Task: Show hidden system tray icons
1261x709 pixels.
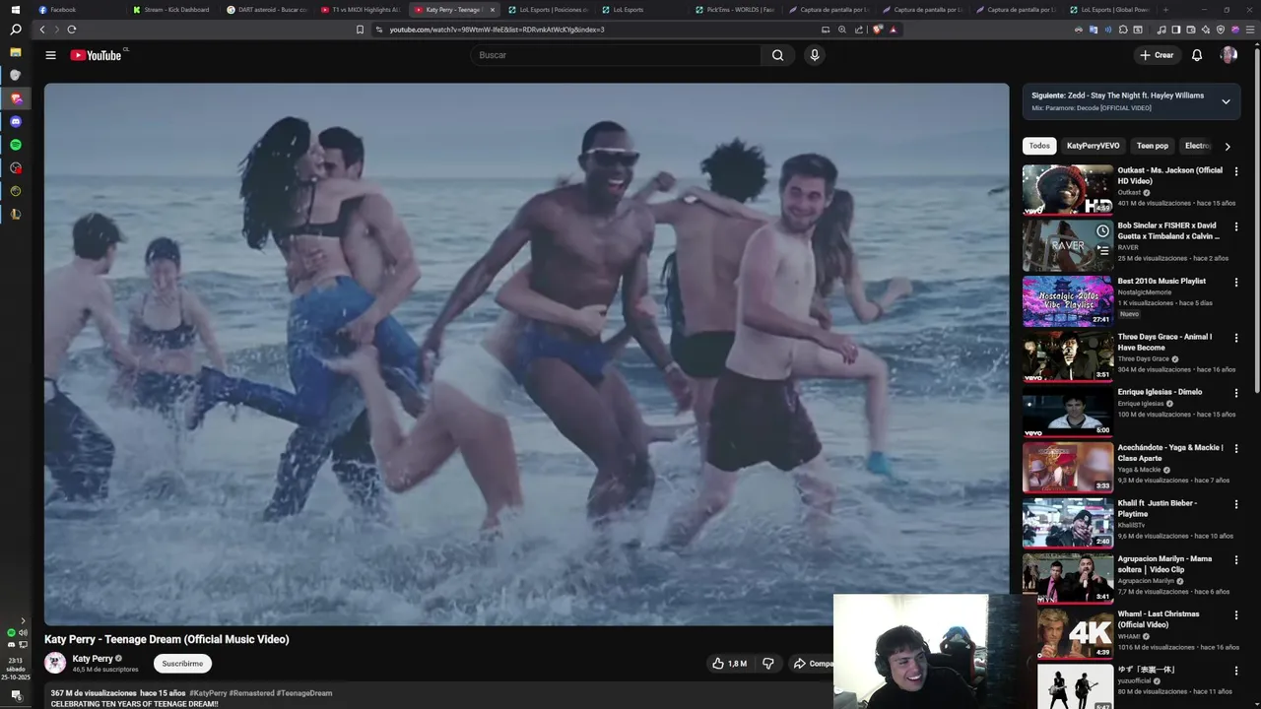Action: click(x=23, y=620)
